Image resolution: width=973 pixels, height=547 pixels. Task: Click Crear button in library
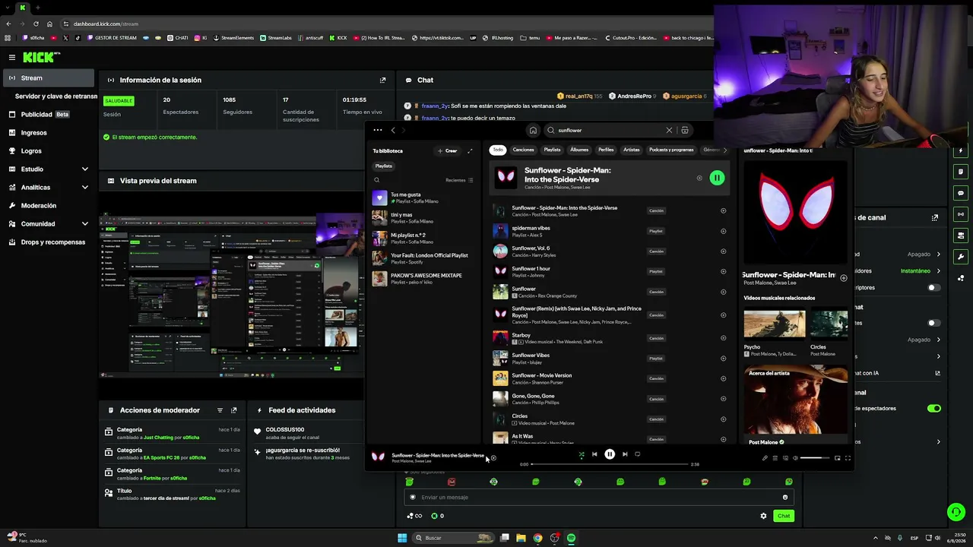tap(447, 150)
